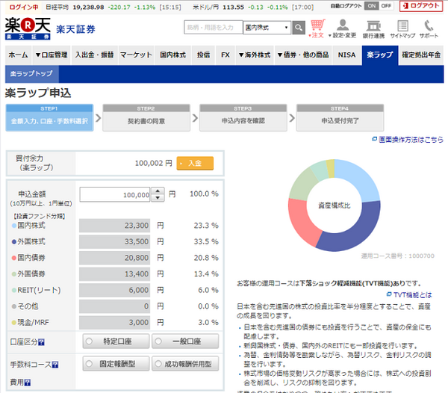Increase 申込金額 with the up arrow
The image size is (448, 393).
tap(158, 191)
